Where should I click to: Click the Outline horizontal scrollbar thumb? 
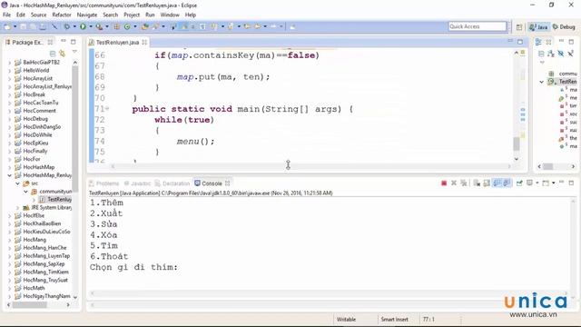[x=548, y=166]
